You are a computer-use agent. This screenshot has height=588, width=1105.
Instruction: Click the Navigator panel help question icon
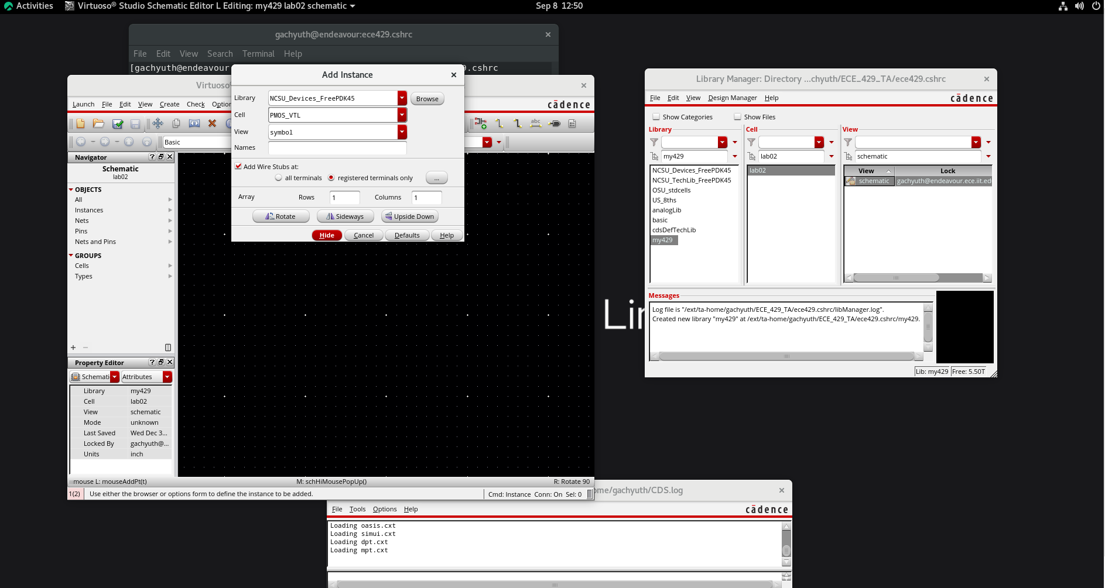point(152,157)
